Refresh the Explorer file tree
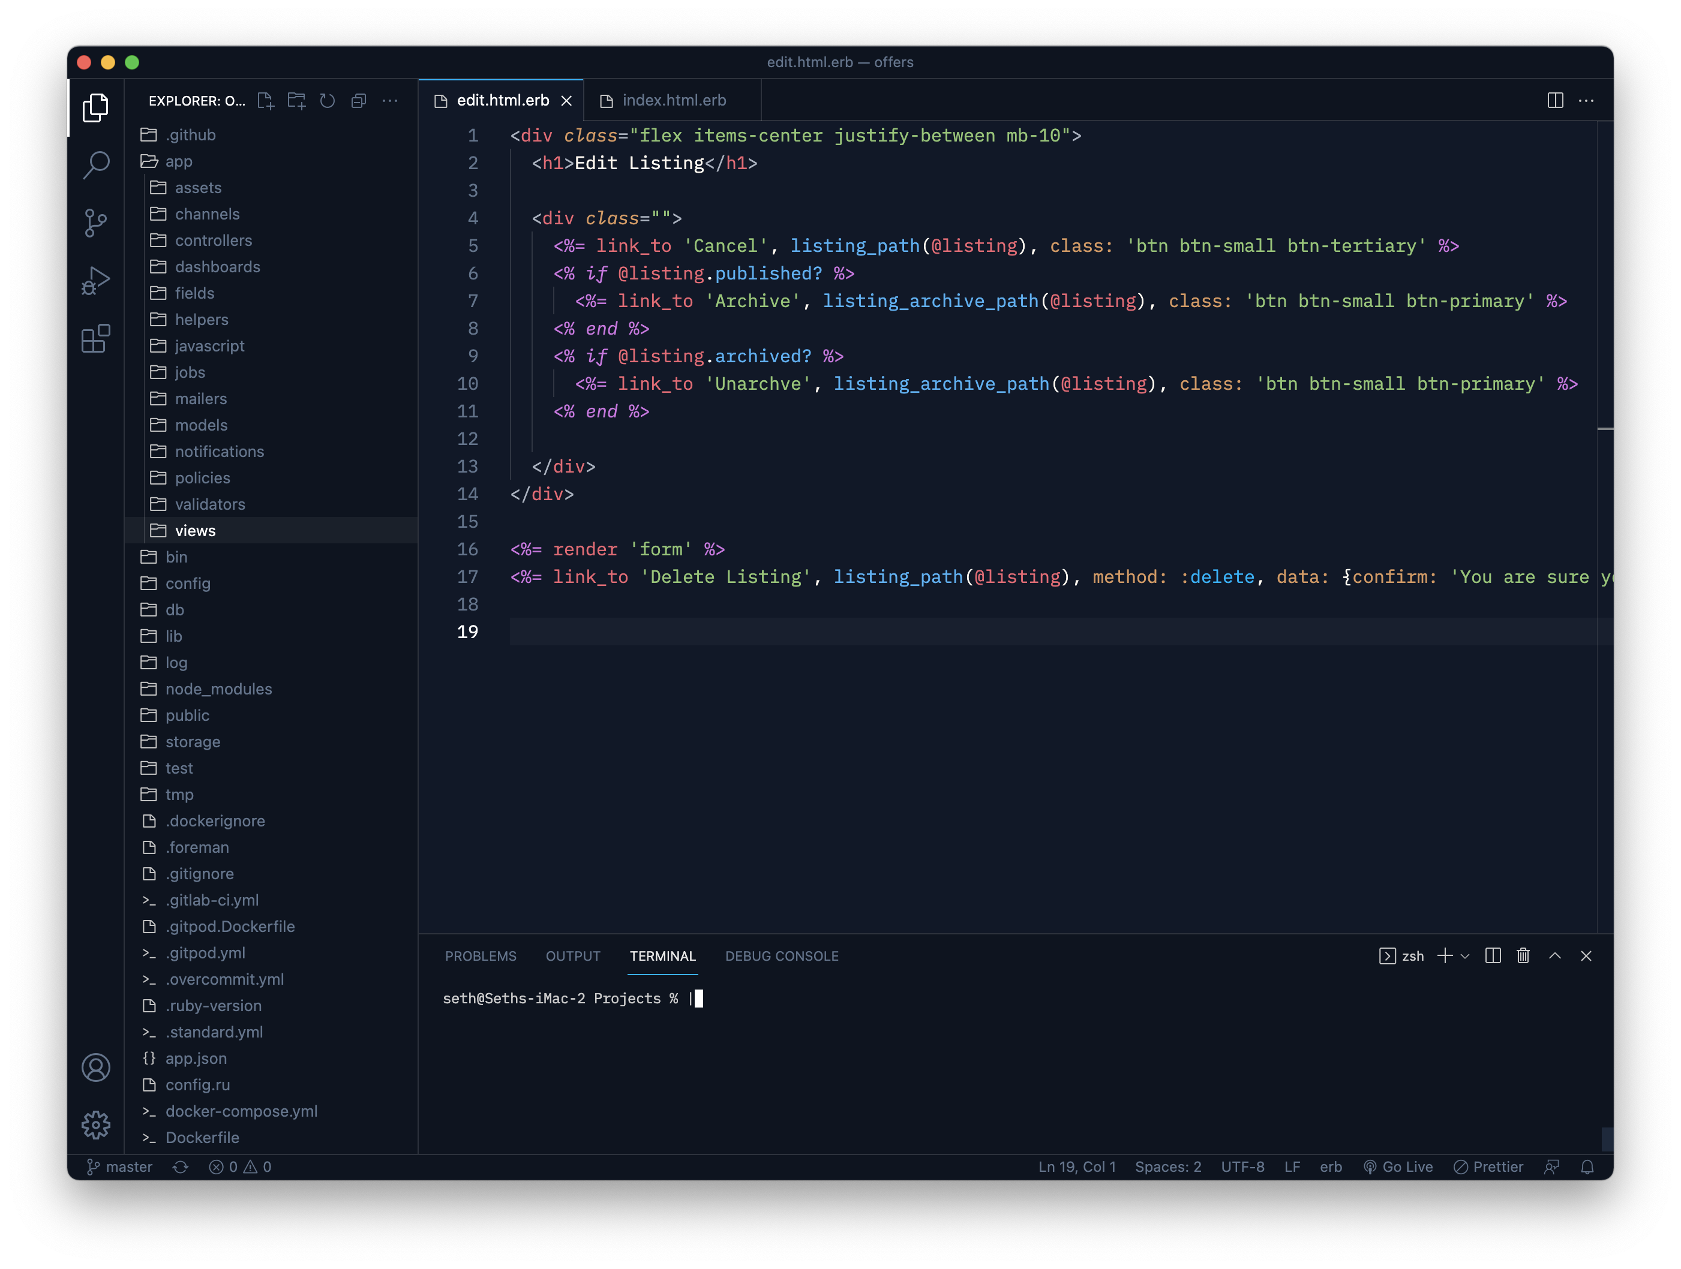This screenshot has width=1681, height=1269. 328,100
